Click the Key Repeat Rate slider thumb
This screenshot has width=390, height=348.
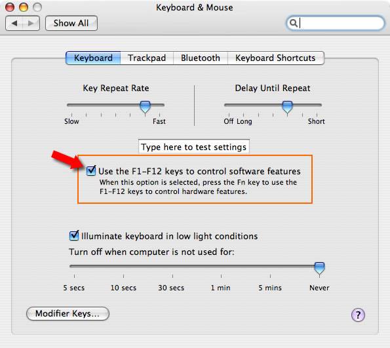146,107
